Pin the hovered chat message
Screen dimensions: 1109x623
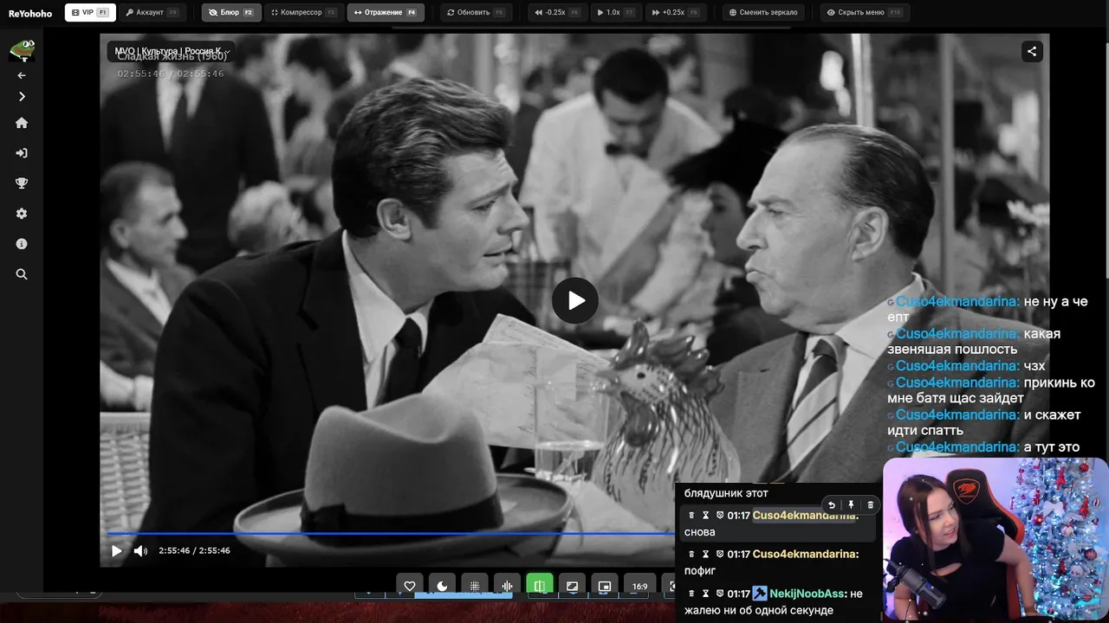click(851, 505)
